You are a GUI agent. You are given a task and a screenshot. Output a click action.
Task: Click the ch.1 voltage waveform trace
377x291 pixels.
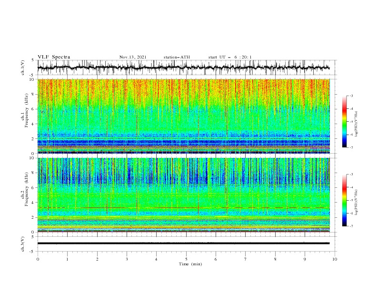(183, 68)
